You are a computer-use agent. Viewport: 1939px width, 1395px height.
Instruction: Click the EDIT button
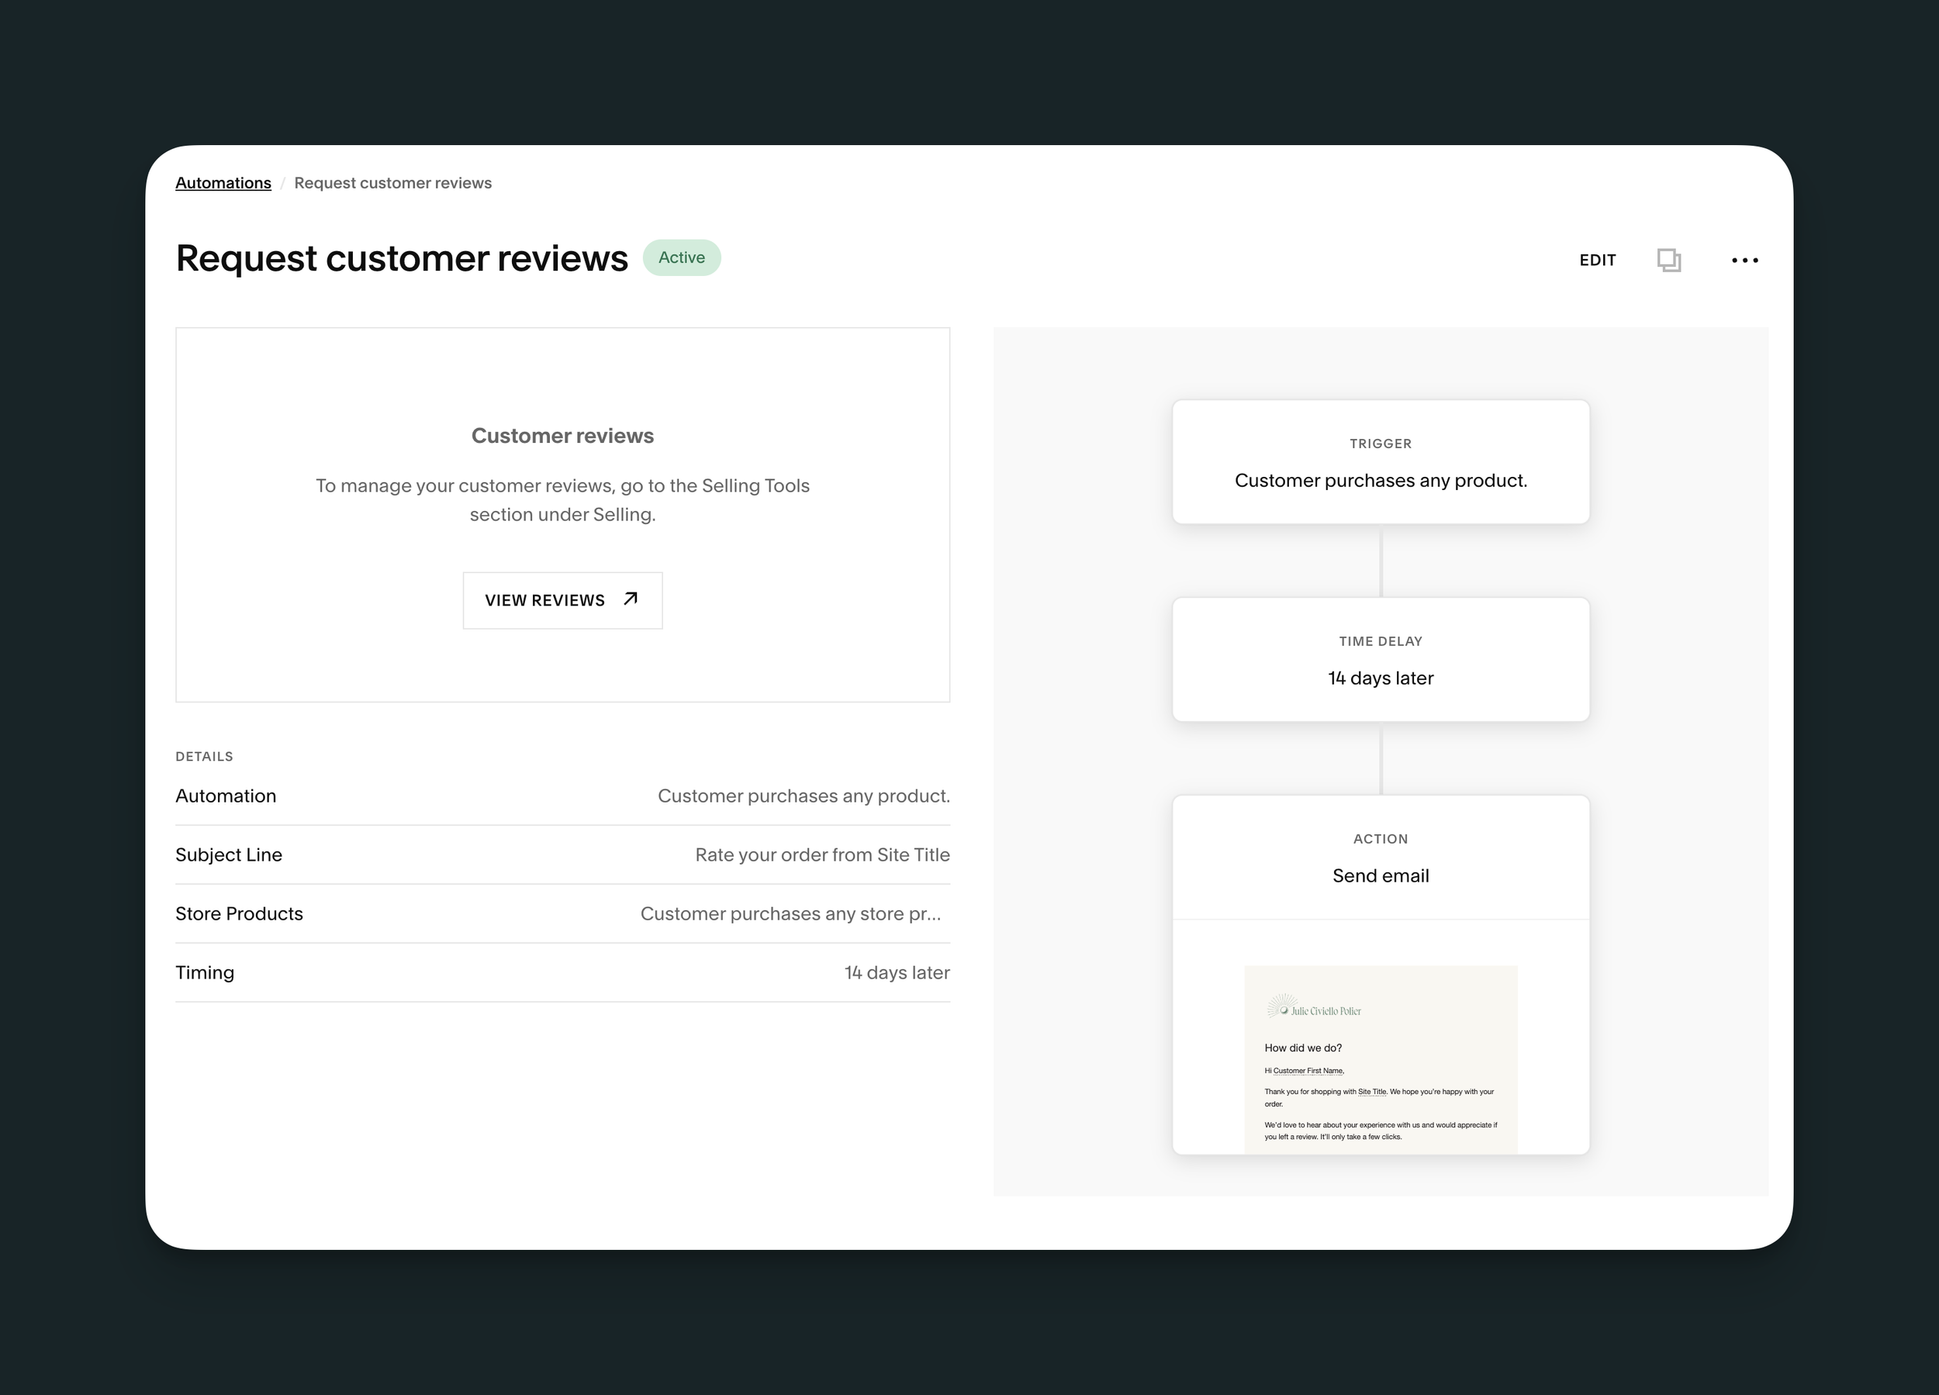(1597, 260)
